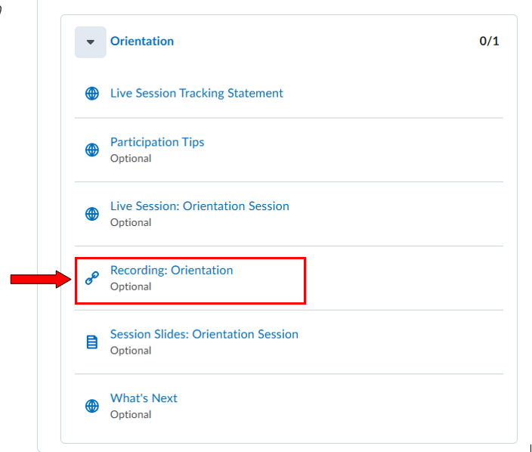532x452 pixels.
Task: Click document icon beside Session Slides
Action: (92, 342)
